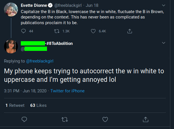Viewport: 174px width, 129px height.
Task: Click the Evette Dionne display name
Action: coord(34,5)
